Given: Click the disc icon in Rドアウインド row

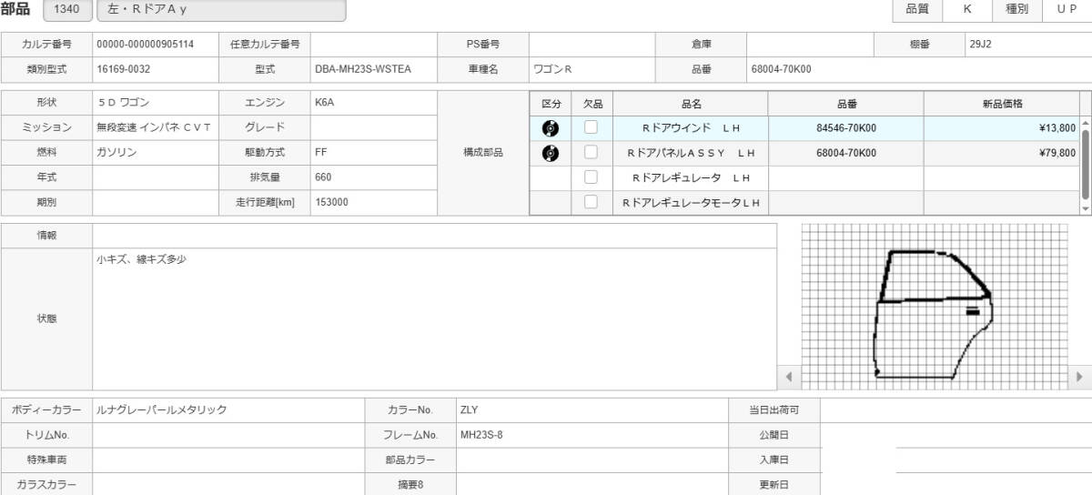Looking at the screenshot, I should click(551, 128).
